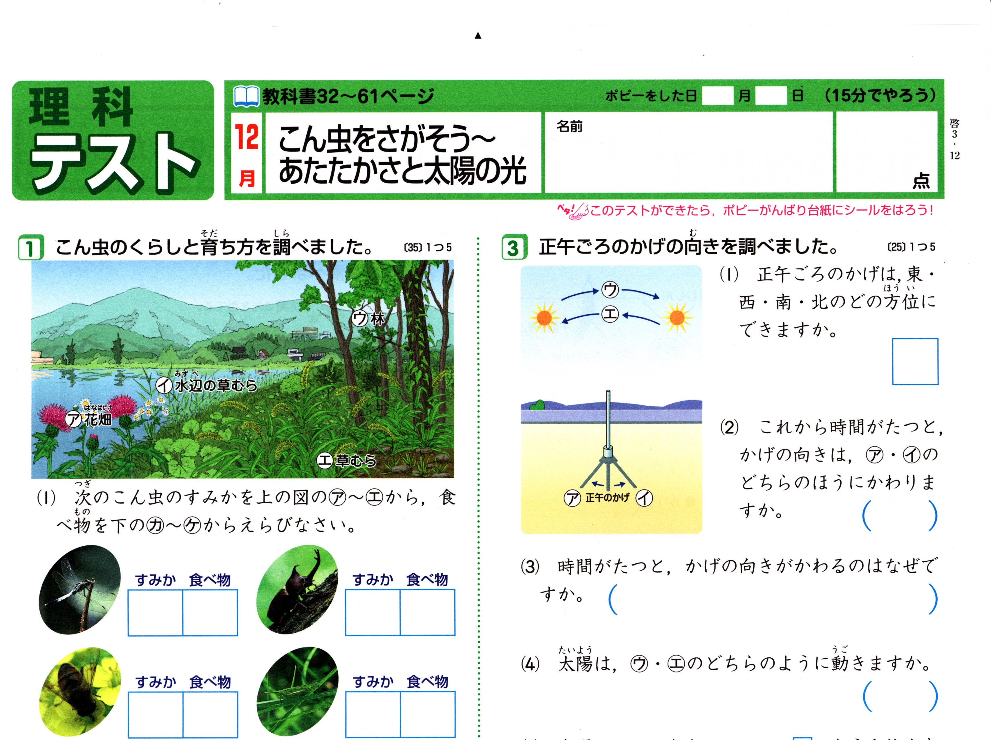Click the grasshopper in grass photo
The height and width of the screenshot is (740, 991).
pos(297,692)
